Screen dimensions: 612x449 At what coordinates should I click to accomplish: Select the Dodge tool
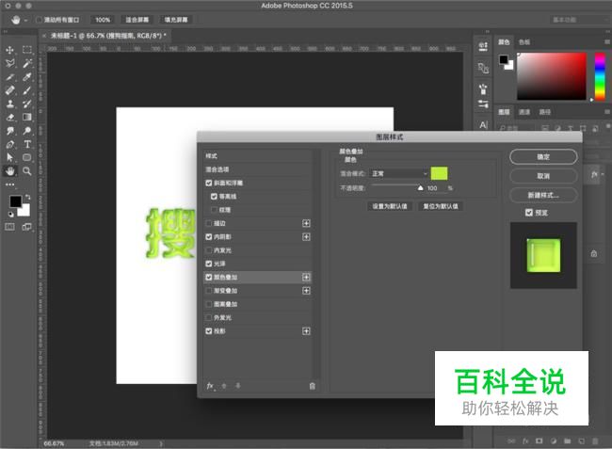click(x=27, y=131)
